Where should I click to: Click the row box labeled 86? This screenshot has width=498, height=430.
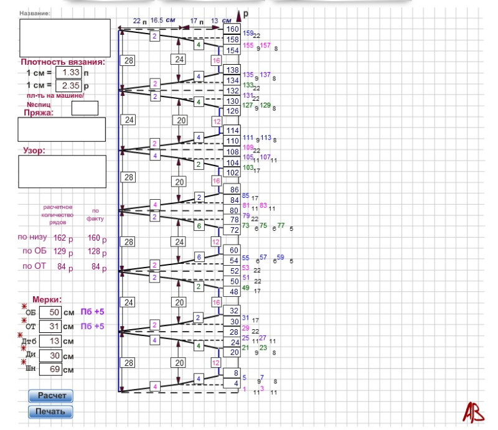click(x=233, y=190)
